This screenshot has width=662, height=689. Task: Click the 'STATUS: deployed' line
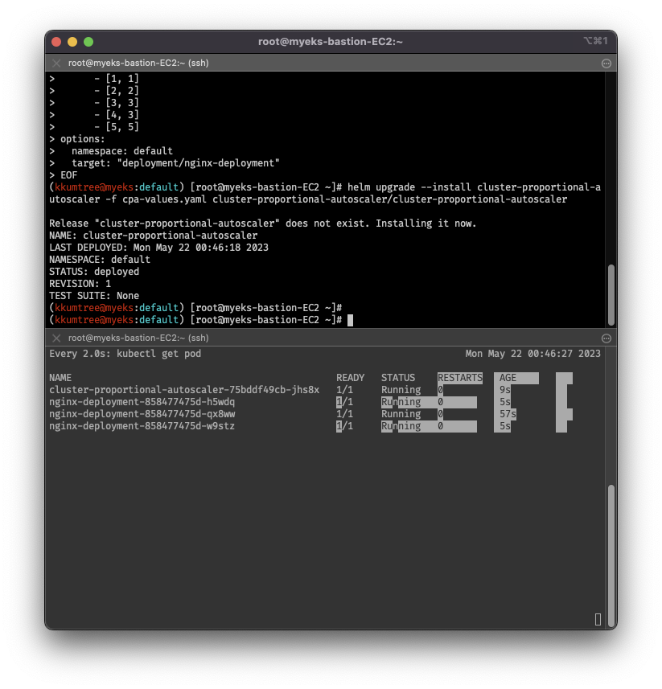click(94, 272)
